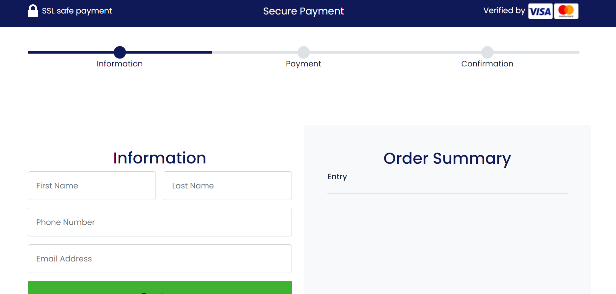Select the Information step circle
The image size is (616, 294).
(120, 52)
